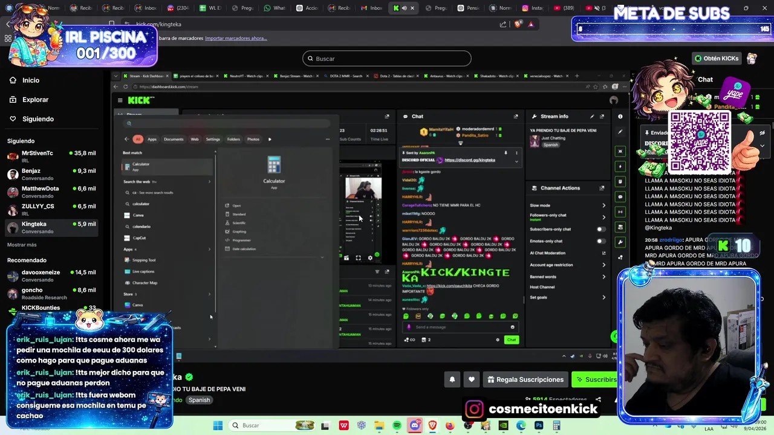
Task: Open Firefox from the Windows taskbar
Action: (x=450, y=425)
